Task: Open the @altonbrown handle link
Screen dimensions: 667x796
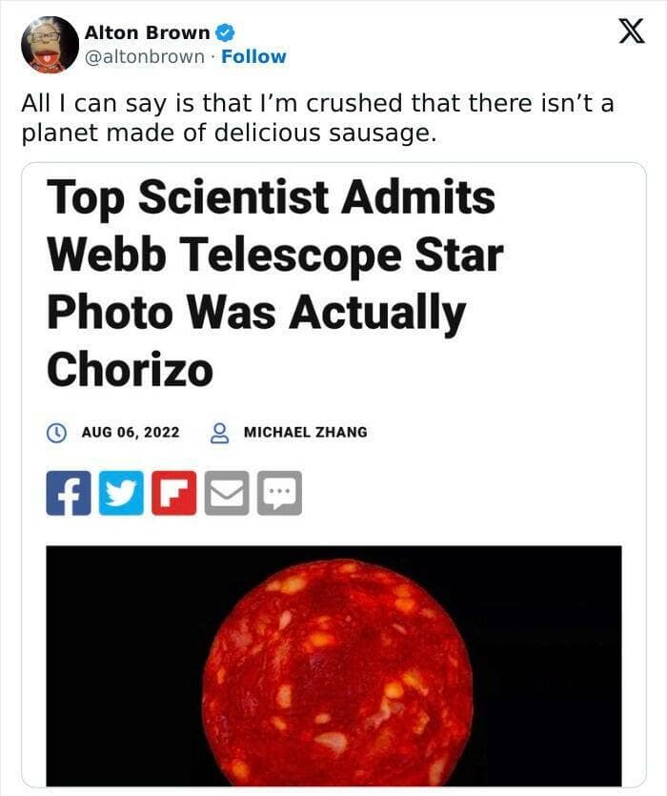Action: (144, 56)
